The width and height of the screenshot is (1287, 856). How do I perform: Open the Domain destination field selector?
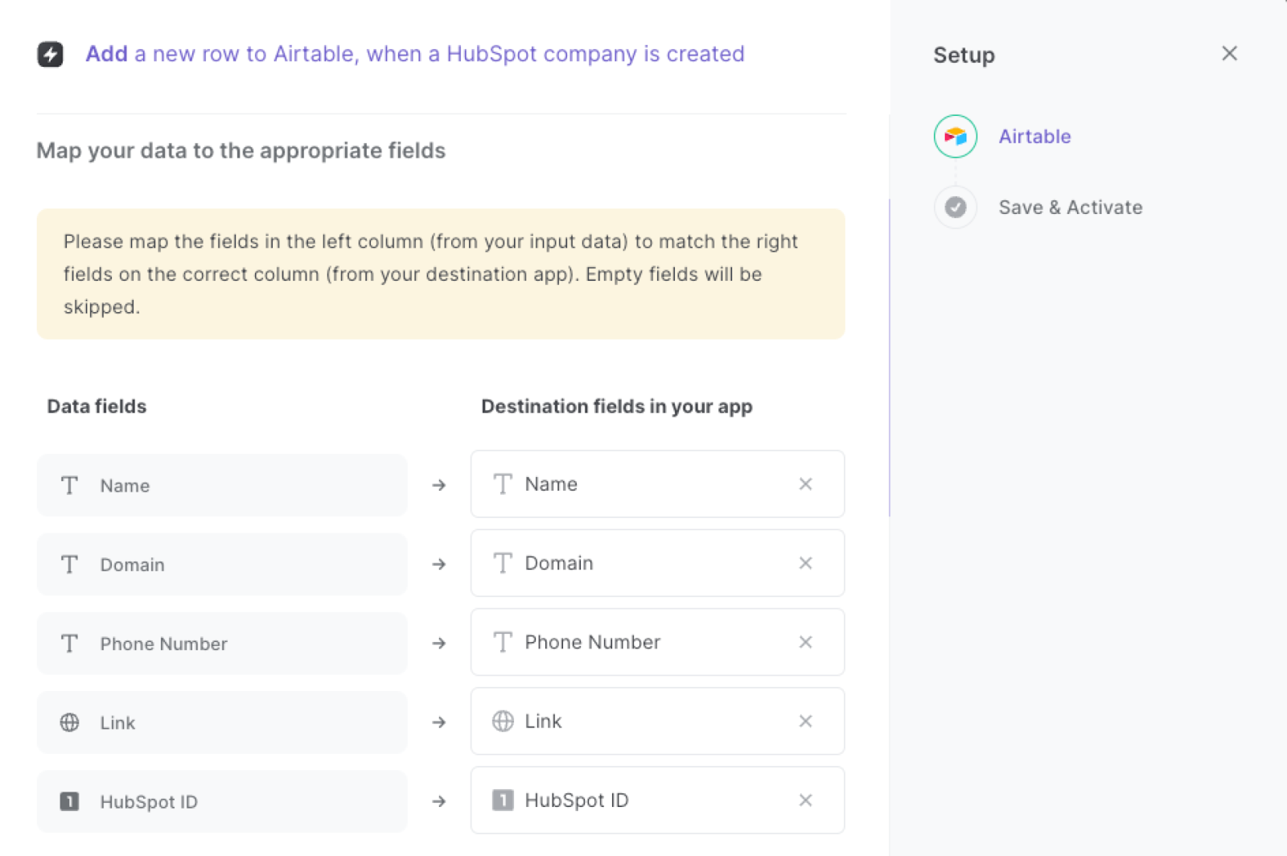tap(657, 563)
